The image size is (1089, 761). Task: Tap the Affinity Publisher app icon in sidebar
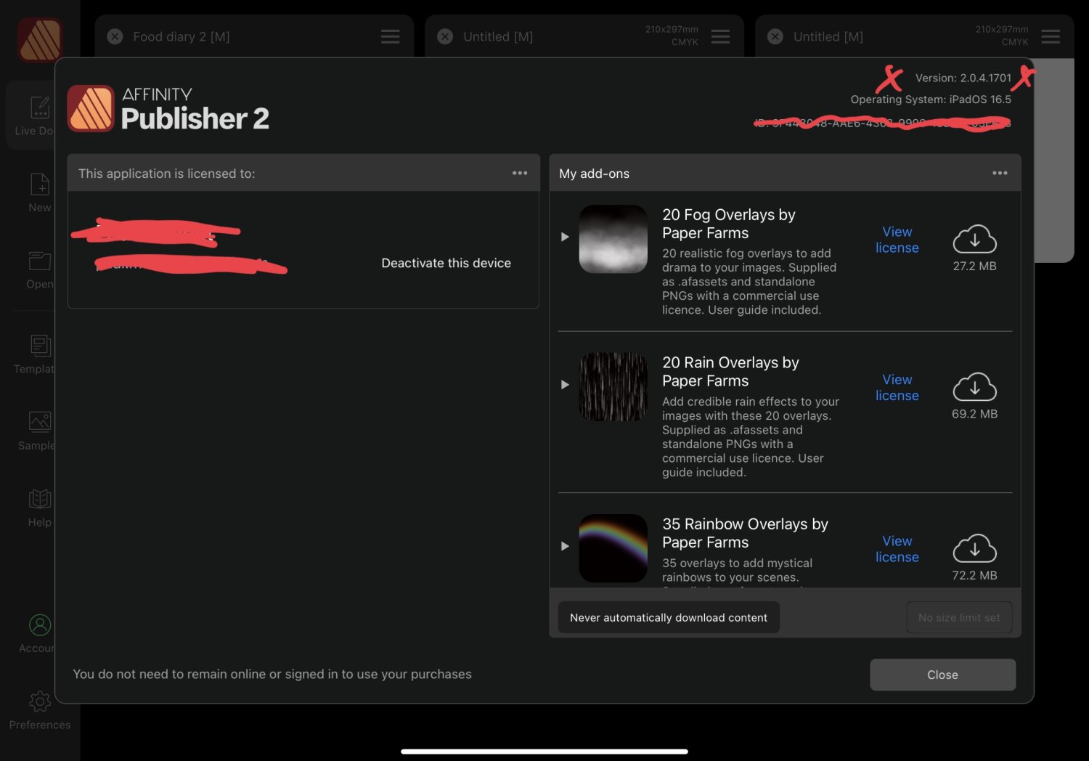click(40, 39)
